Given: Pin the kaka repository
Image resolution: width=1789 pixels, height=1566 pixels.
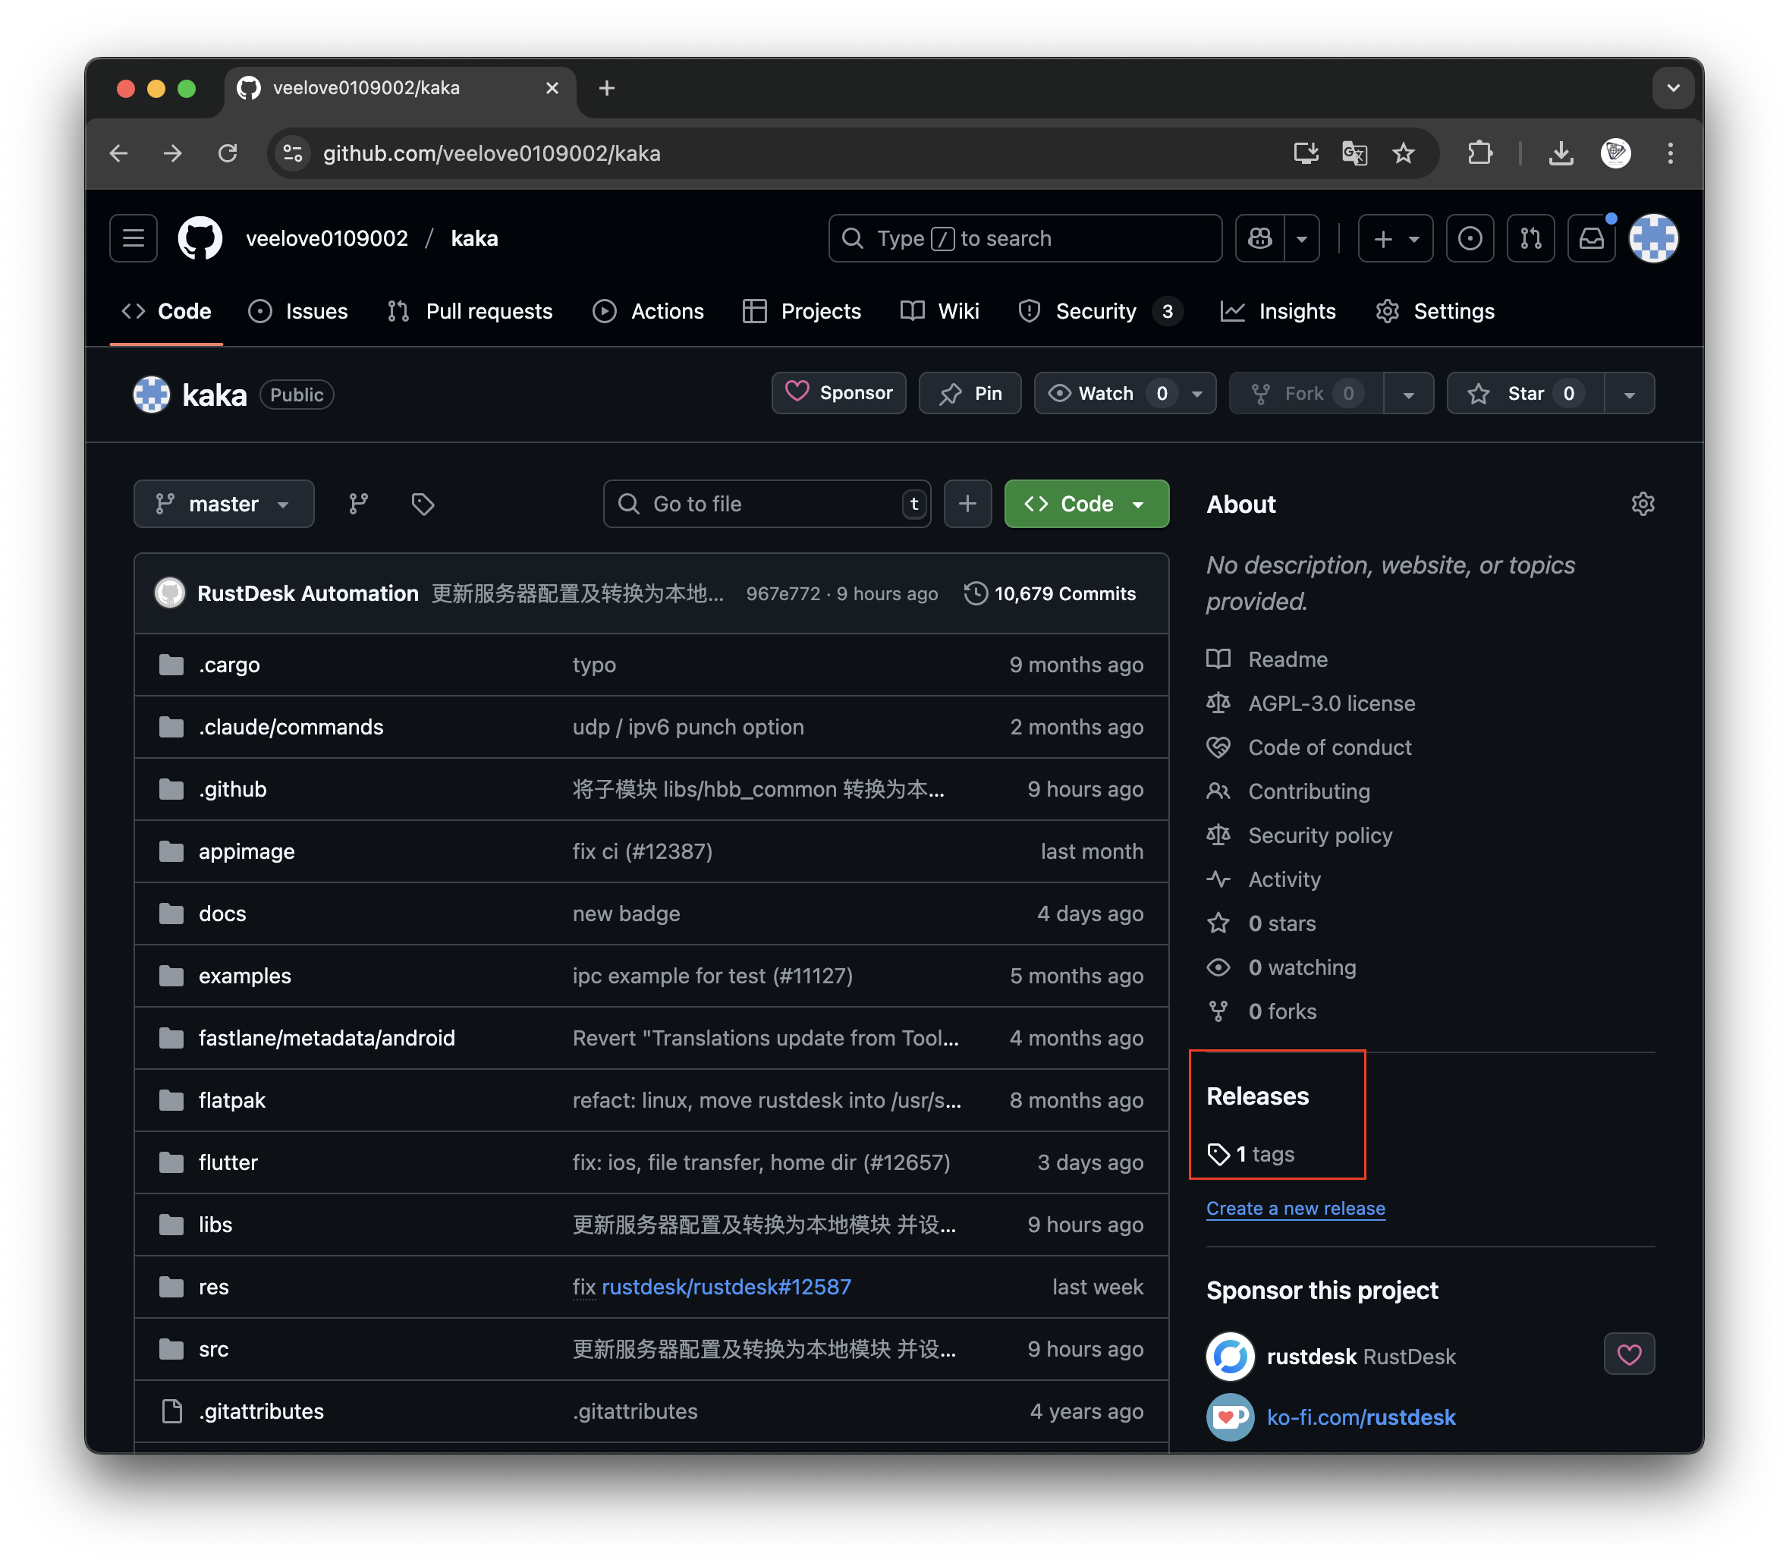Looking at the screenshot, I should tap(970, 394).
